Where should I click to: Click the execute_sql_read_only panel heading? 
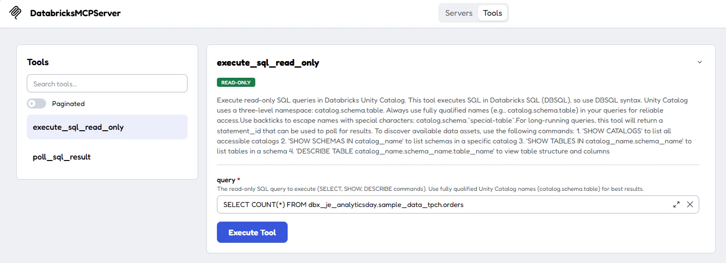(x=268, y=63)
